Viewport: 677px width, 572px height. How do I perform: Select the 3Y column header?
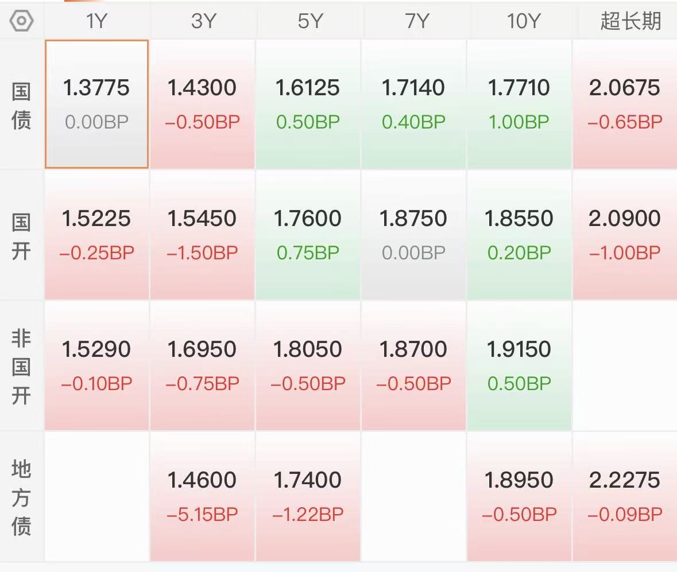[x=203, y=21]
